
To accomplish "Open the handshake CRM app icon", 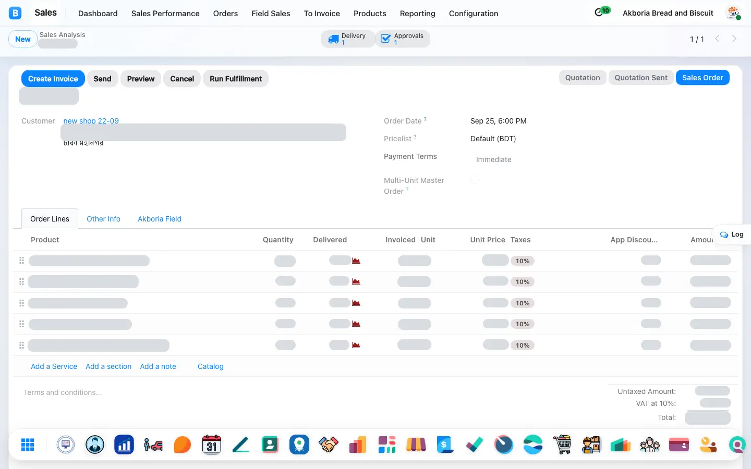I will (x=329, y=445).
